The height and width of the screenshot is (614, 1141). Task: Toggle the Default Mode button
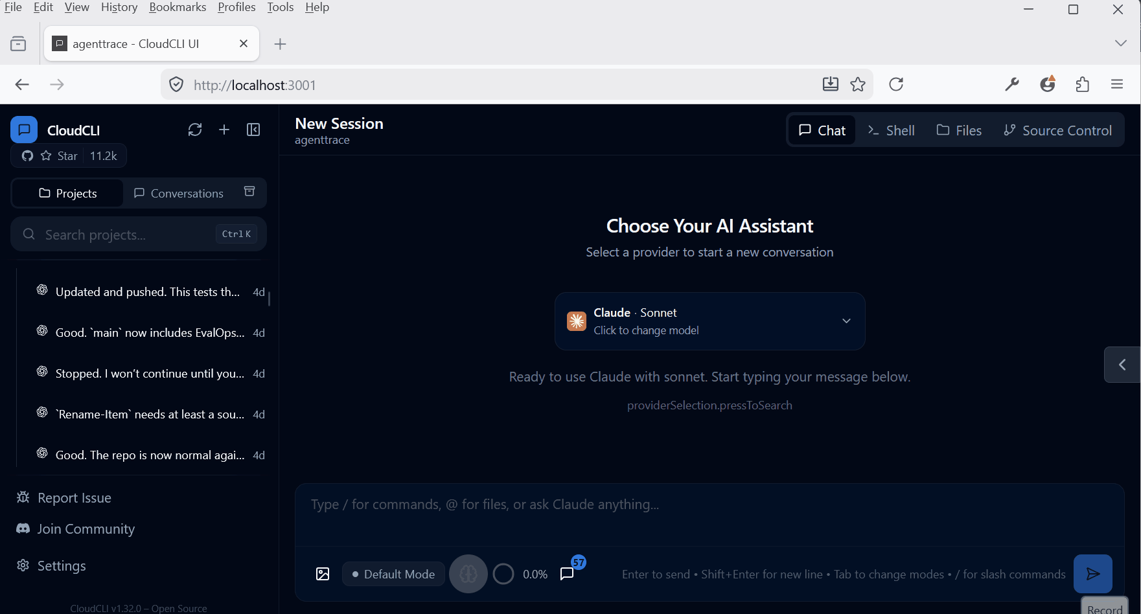point(393,574)
